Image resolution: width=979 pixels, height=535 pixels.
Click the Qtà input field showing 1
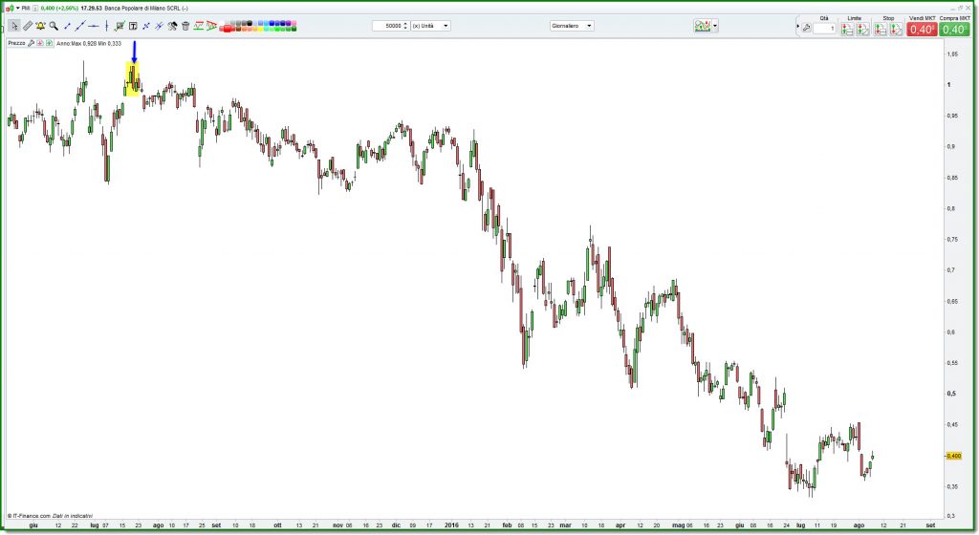coord(825,28)
